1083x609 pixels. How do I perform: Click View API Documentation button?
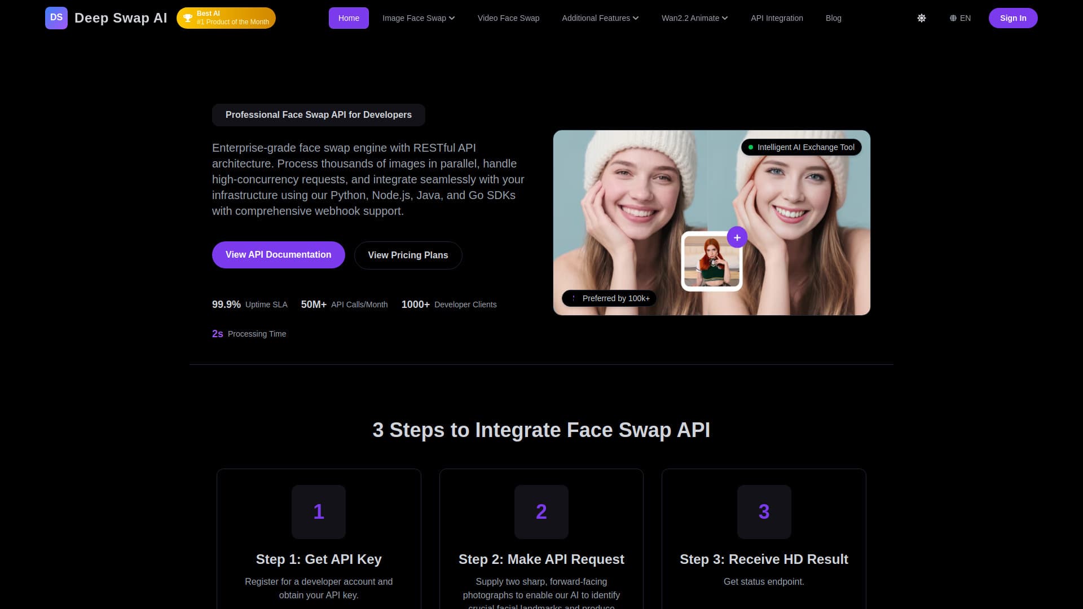pos(278,255)
